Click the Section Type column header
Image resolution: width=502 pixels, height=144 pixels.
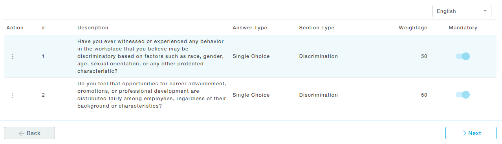pyautogui.click(x=317, y=28)
